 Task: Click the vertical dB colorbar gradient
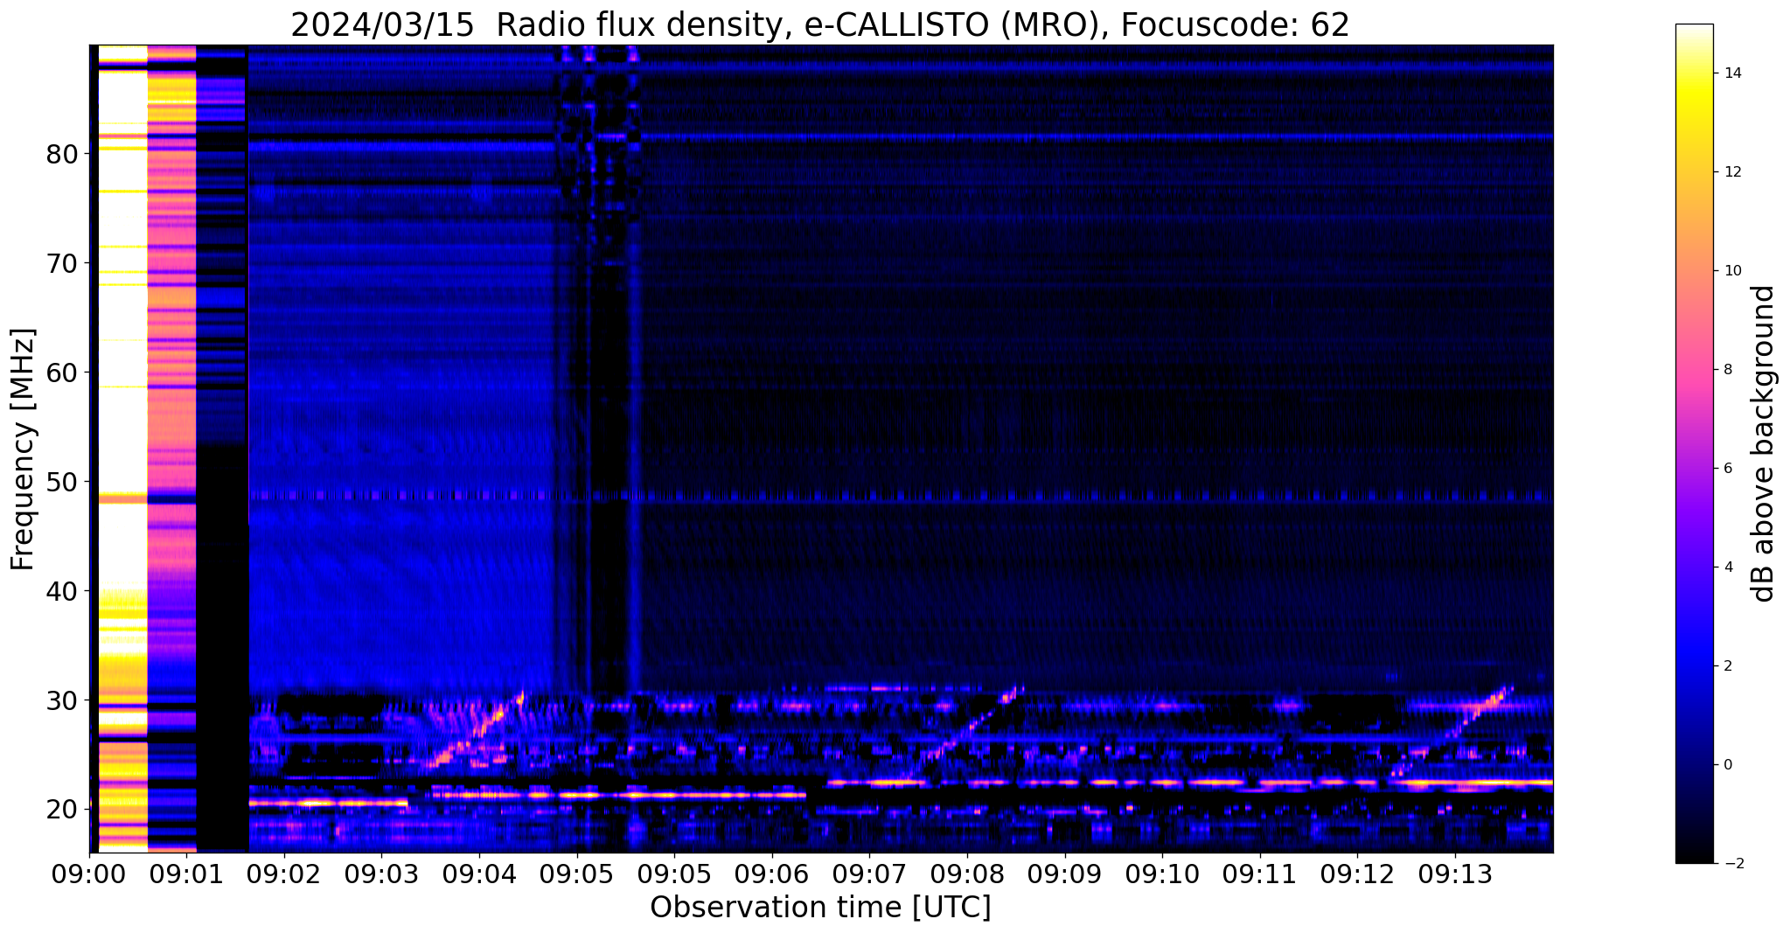click(1694, 443)
